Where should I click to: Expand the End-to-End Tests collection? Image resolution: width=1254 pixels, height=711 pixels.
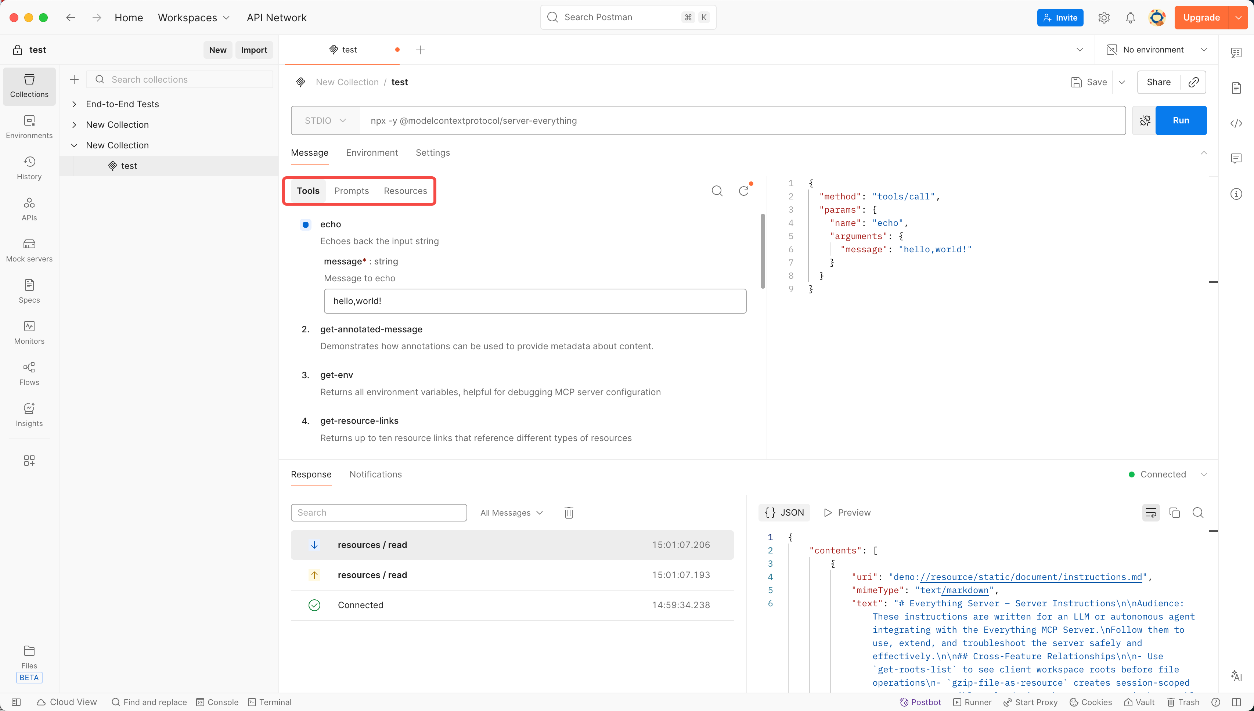point(74,104)
